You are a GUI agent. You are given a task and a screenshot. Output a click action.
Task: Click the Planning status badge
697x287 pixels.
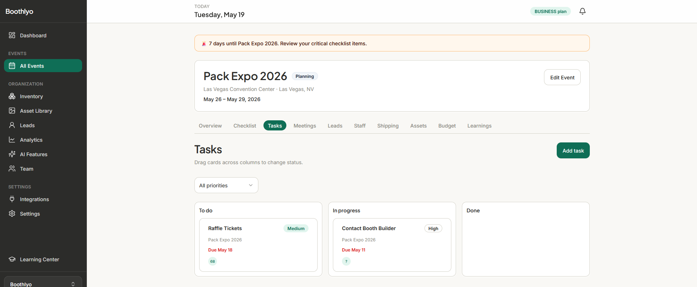click(x=305, y=76)
